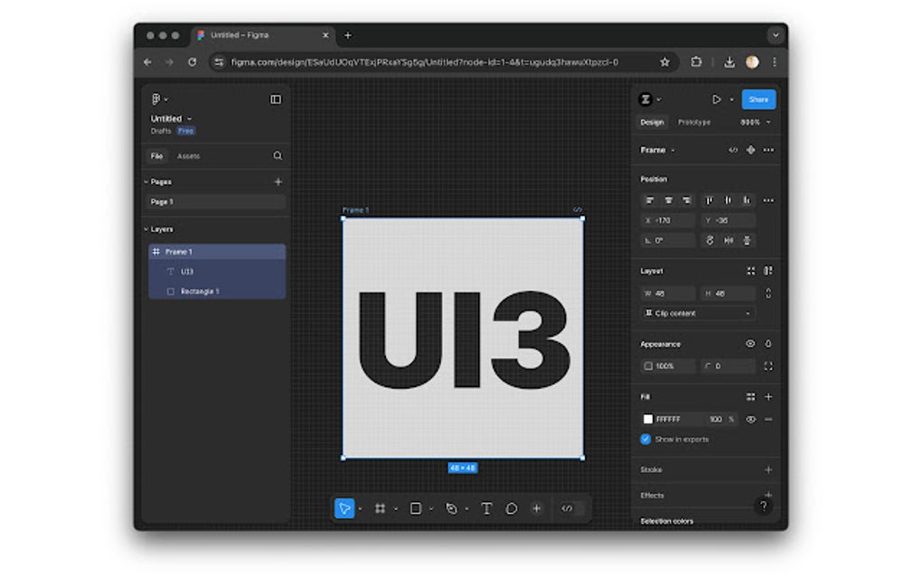Uncheck Show in exports

(644, 440)
